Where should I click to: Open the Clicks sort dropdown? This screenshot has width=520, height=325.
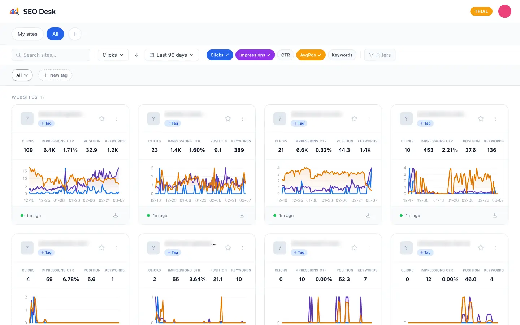coord(113,55)
